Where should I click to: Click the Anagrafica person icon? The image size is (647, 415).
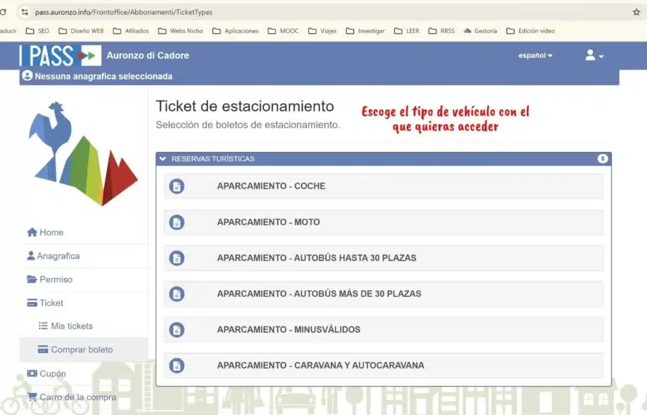[31, 255]
